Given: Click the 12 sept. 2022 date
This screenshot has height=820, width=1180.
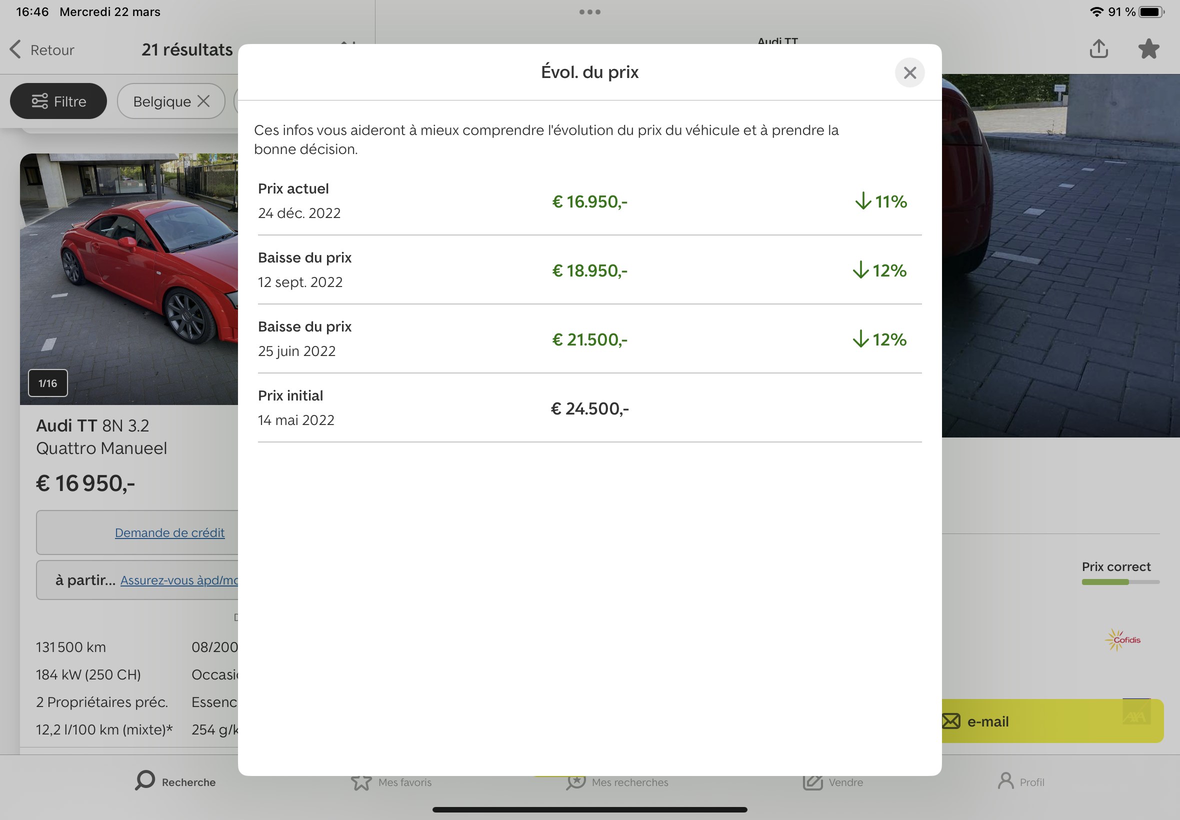Looking at the screenshot, I should (x=300, y=282).
